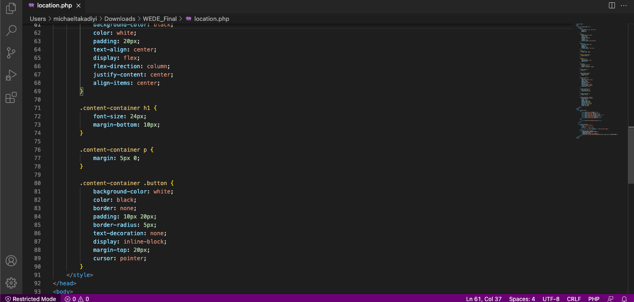Image resolution: width=634 pixels, height=302 pixels.
Task: Click the .content-container .button selector line
Action: (127, 183)
